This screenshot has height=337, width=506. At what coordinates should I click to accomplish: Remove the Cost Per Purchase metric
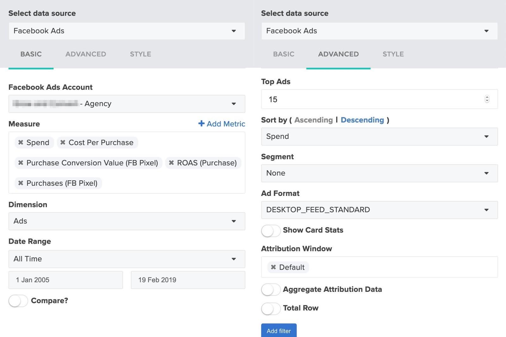[x=63, y=142]
